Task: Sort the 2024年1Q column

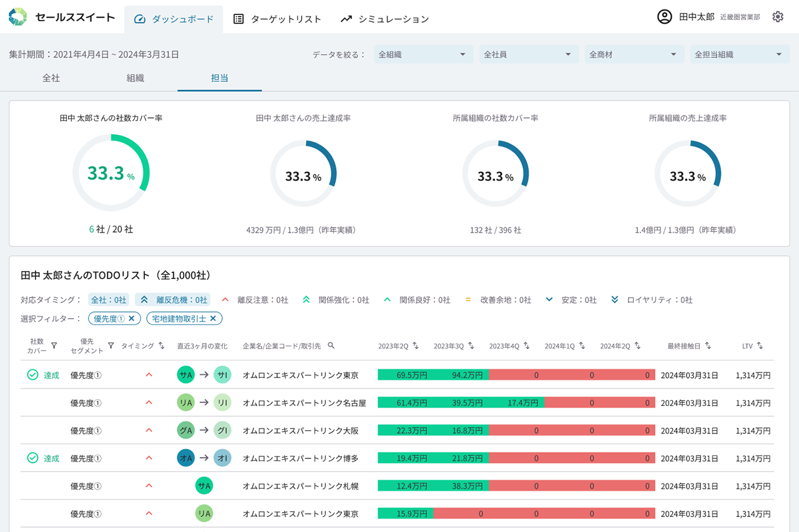Action: coord(582,346)
